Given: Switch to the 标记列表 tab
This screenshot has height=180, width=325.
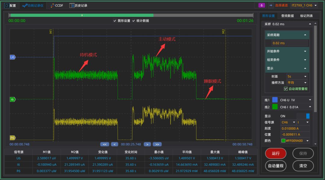Looking at the screenshot, I should pyautogui.click(x=306, y=16).
